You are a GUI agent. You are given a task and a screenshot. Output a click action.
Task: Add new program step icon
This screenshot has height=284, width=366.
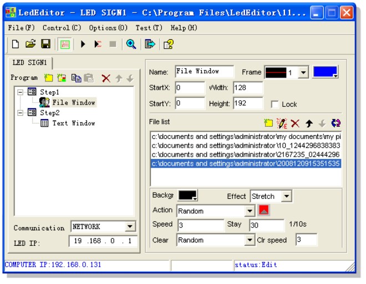pos(49,78)
